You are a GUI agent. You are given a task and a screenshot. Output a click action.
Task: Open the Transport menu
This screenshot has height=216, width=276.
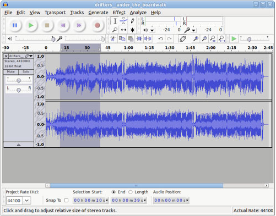(x=55, y=13)
